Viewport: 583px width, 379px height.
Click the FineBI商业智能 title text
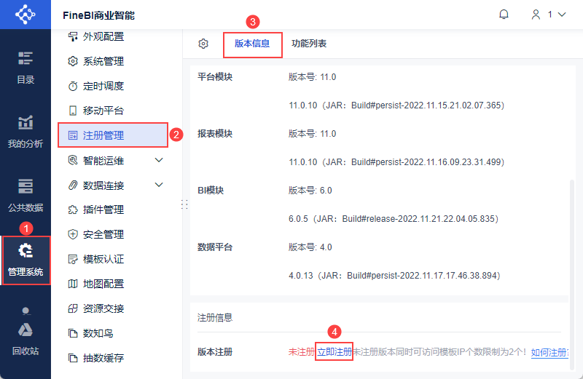[x=98, y=15]
